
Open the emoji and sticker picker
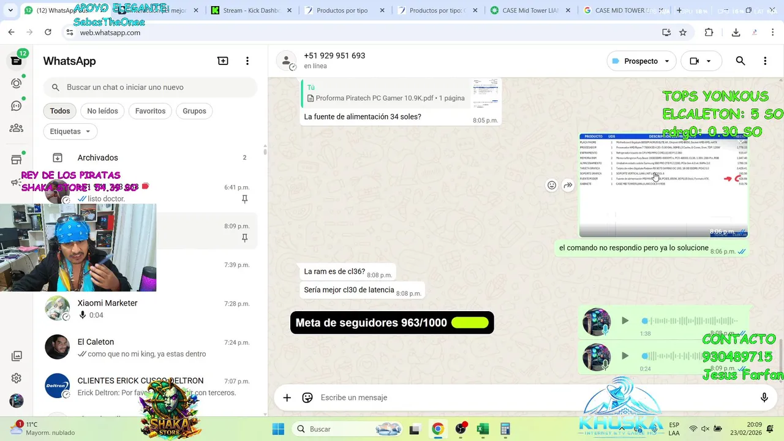pyautogui.click(x=307, y=398)
